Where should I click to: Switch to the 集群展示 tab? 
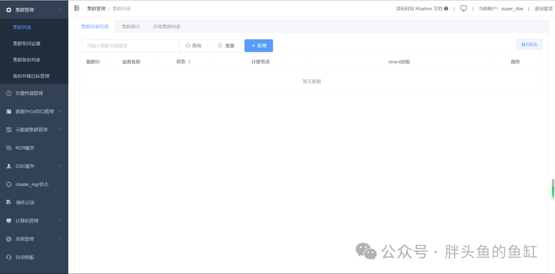131,27
